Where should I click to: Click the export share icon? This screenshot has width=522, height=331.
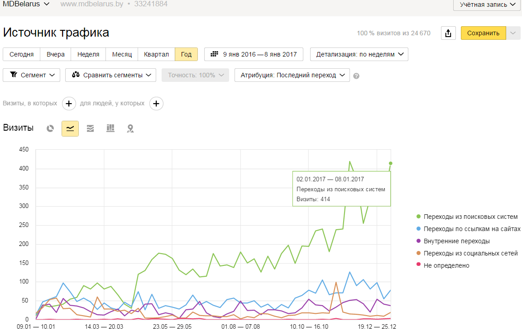coord(448,33)
